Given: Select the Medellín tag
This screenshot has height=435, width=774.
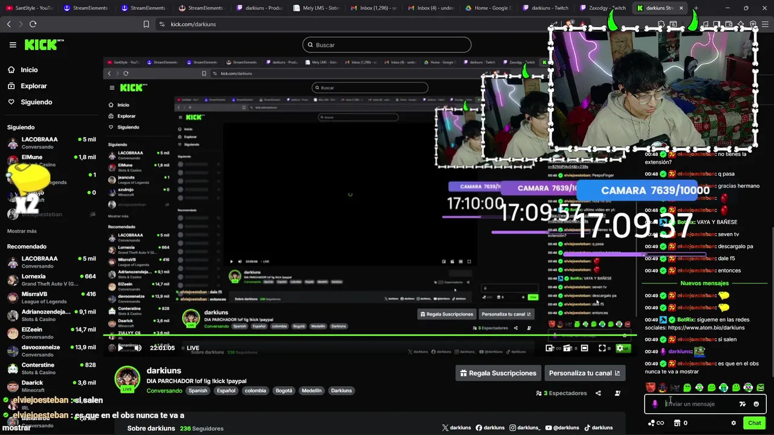Looking at the screenshot, I should point(311,391).
